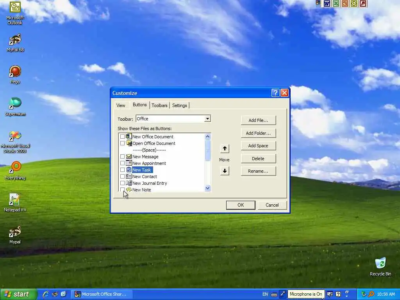Click the file list scrollbar up arrow
400x300 pixels.
[207, 136]
